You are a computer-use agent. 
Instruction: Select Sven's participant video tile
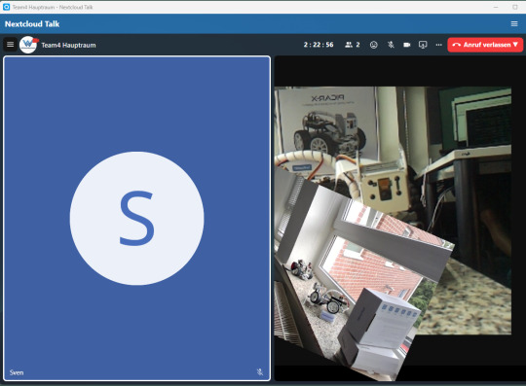pyautogui.click(x=137, y=218)
